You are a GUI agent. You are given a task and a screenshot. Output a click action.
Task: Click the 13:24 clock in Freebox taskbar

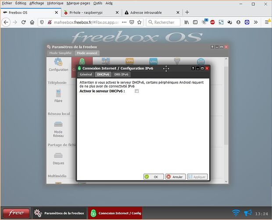pyautogui.click(x=261, y=213)
